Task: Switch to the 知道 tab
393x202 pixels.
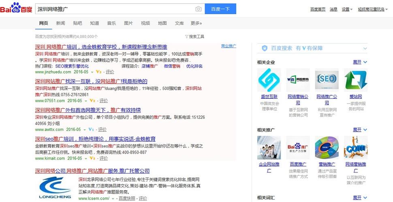Action: [94, 23]
